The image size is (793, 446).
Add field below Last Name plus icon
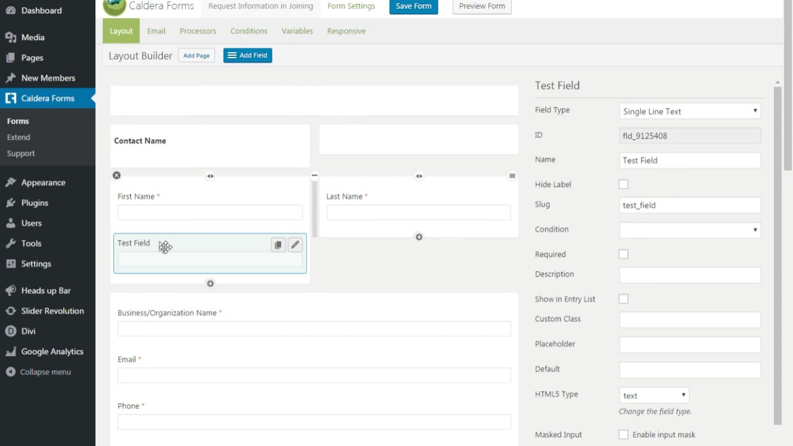tap(419, 237)
